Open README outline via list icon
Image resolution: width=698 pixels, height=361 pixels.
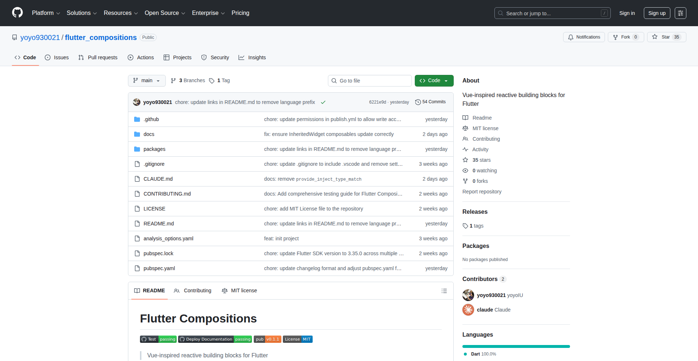(x=444, y=290)
